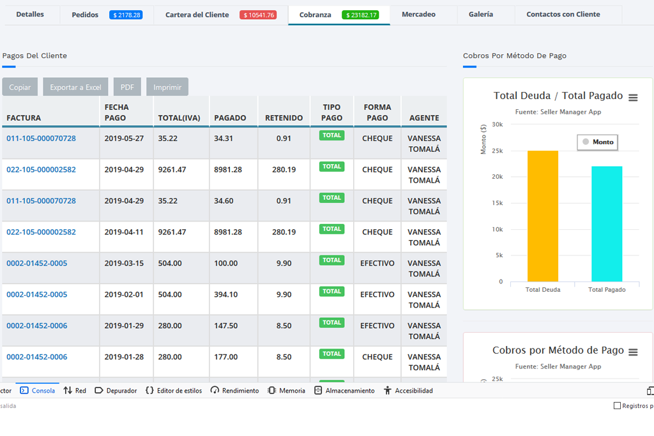Sort table by PAGADO column
Screen dimensions: 654x436
coord(234,112)
